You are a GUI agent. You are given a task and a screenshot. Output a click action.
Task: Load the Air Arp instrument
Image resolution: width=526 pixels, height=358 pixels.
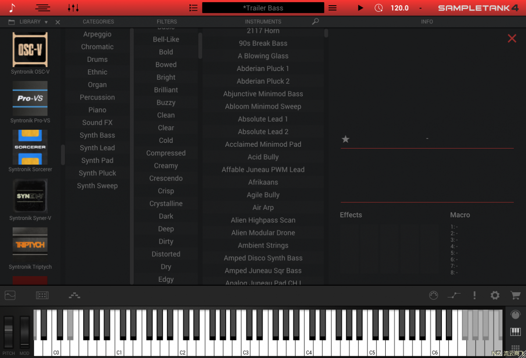coord(263,208)
